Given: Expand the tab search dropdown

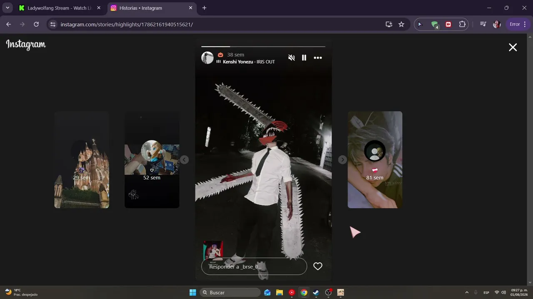Looking at the screenshot, I should (7, 8).
